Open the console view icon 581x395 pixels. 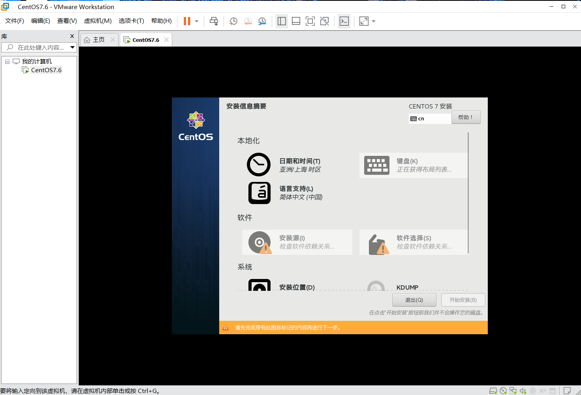click(344, 21)
